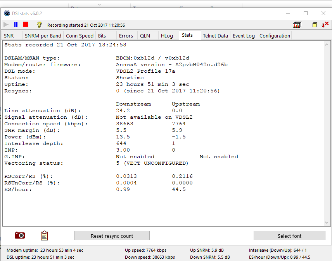Open the Configuration tab
The image size is (332, 261).
275,36
